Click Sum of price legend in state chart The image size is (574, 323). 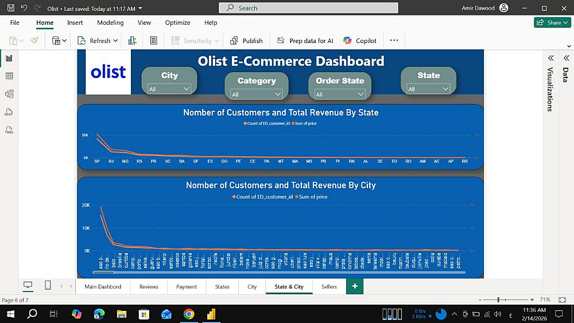pyautogui.click(x=304, y=123)
